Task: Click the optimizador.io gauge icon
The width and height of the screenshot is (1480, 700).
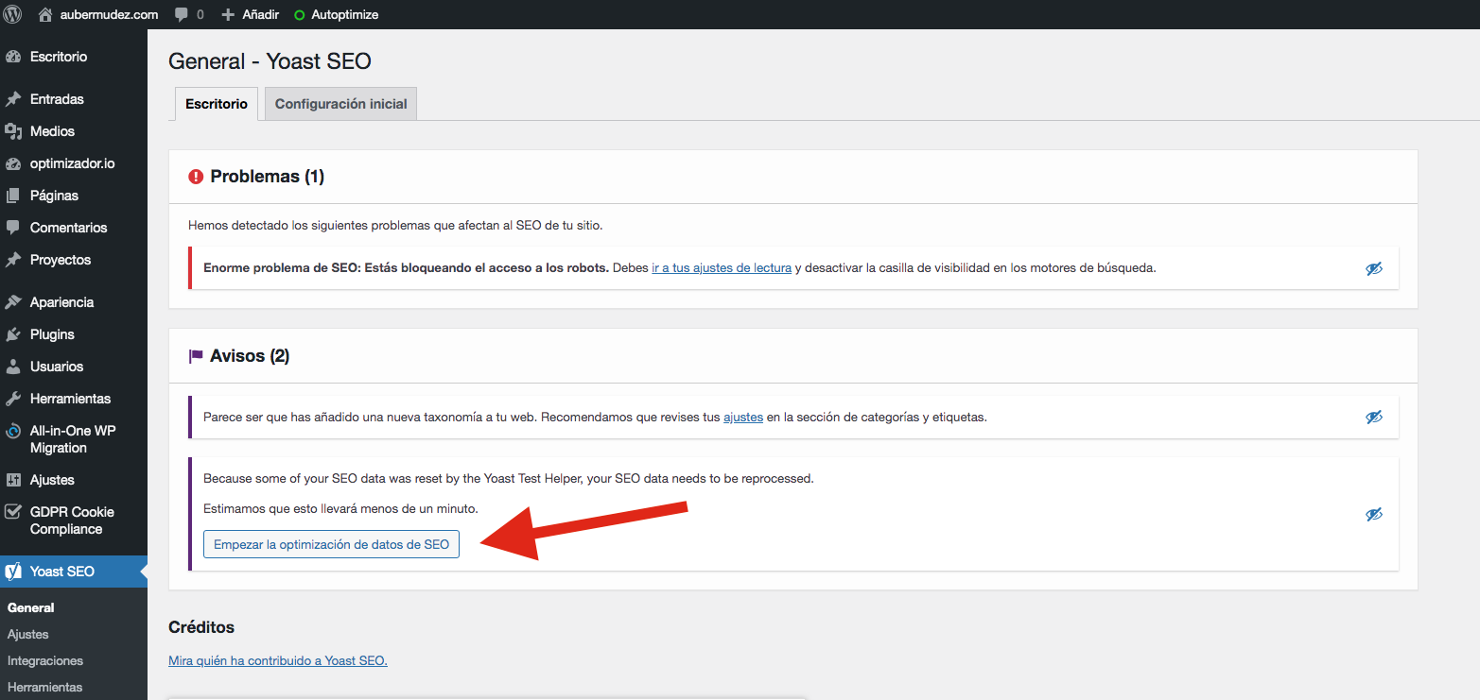Action: [x=13, y=163]
